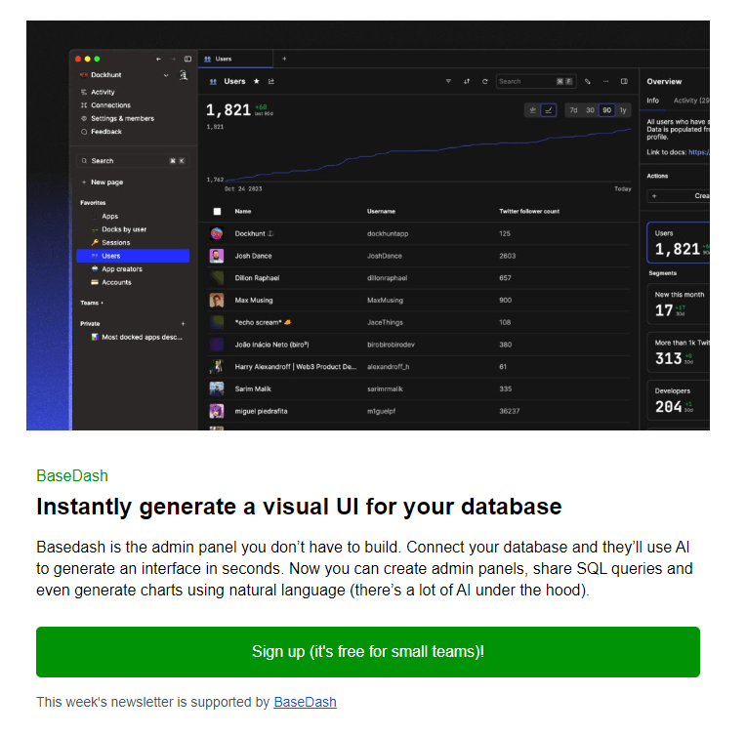746x735 pixels.
Task: Click the back arrow in the sidebar header
Action: 158,59
